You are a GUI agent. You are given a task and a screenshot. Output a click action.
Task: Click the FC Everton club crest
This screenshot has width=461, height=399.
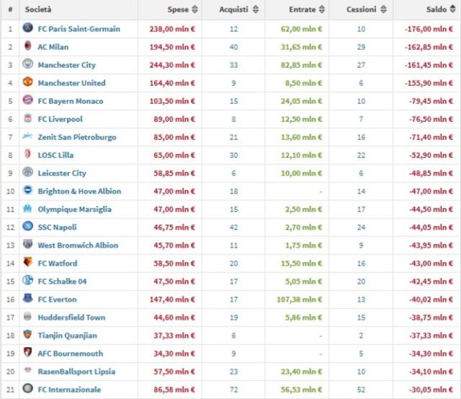pyautogui.click(x=28, y=298)
